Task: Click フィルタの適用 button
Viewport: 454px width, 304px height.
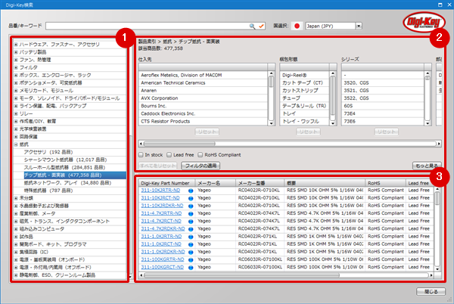Action: 201,166
